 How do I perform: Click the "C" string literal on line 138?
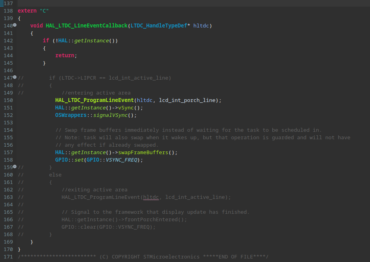pyautogui.click(x=44, y=11)
